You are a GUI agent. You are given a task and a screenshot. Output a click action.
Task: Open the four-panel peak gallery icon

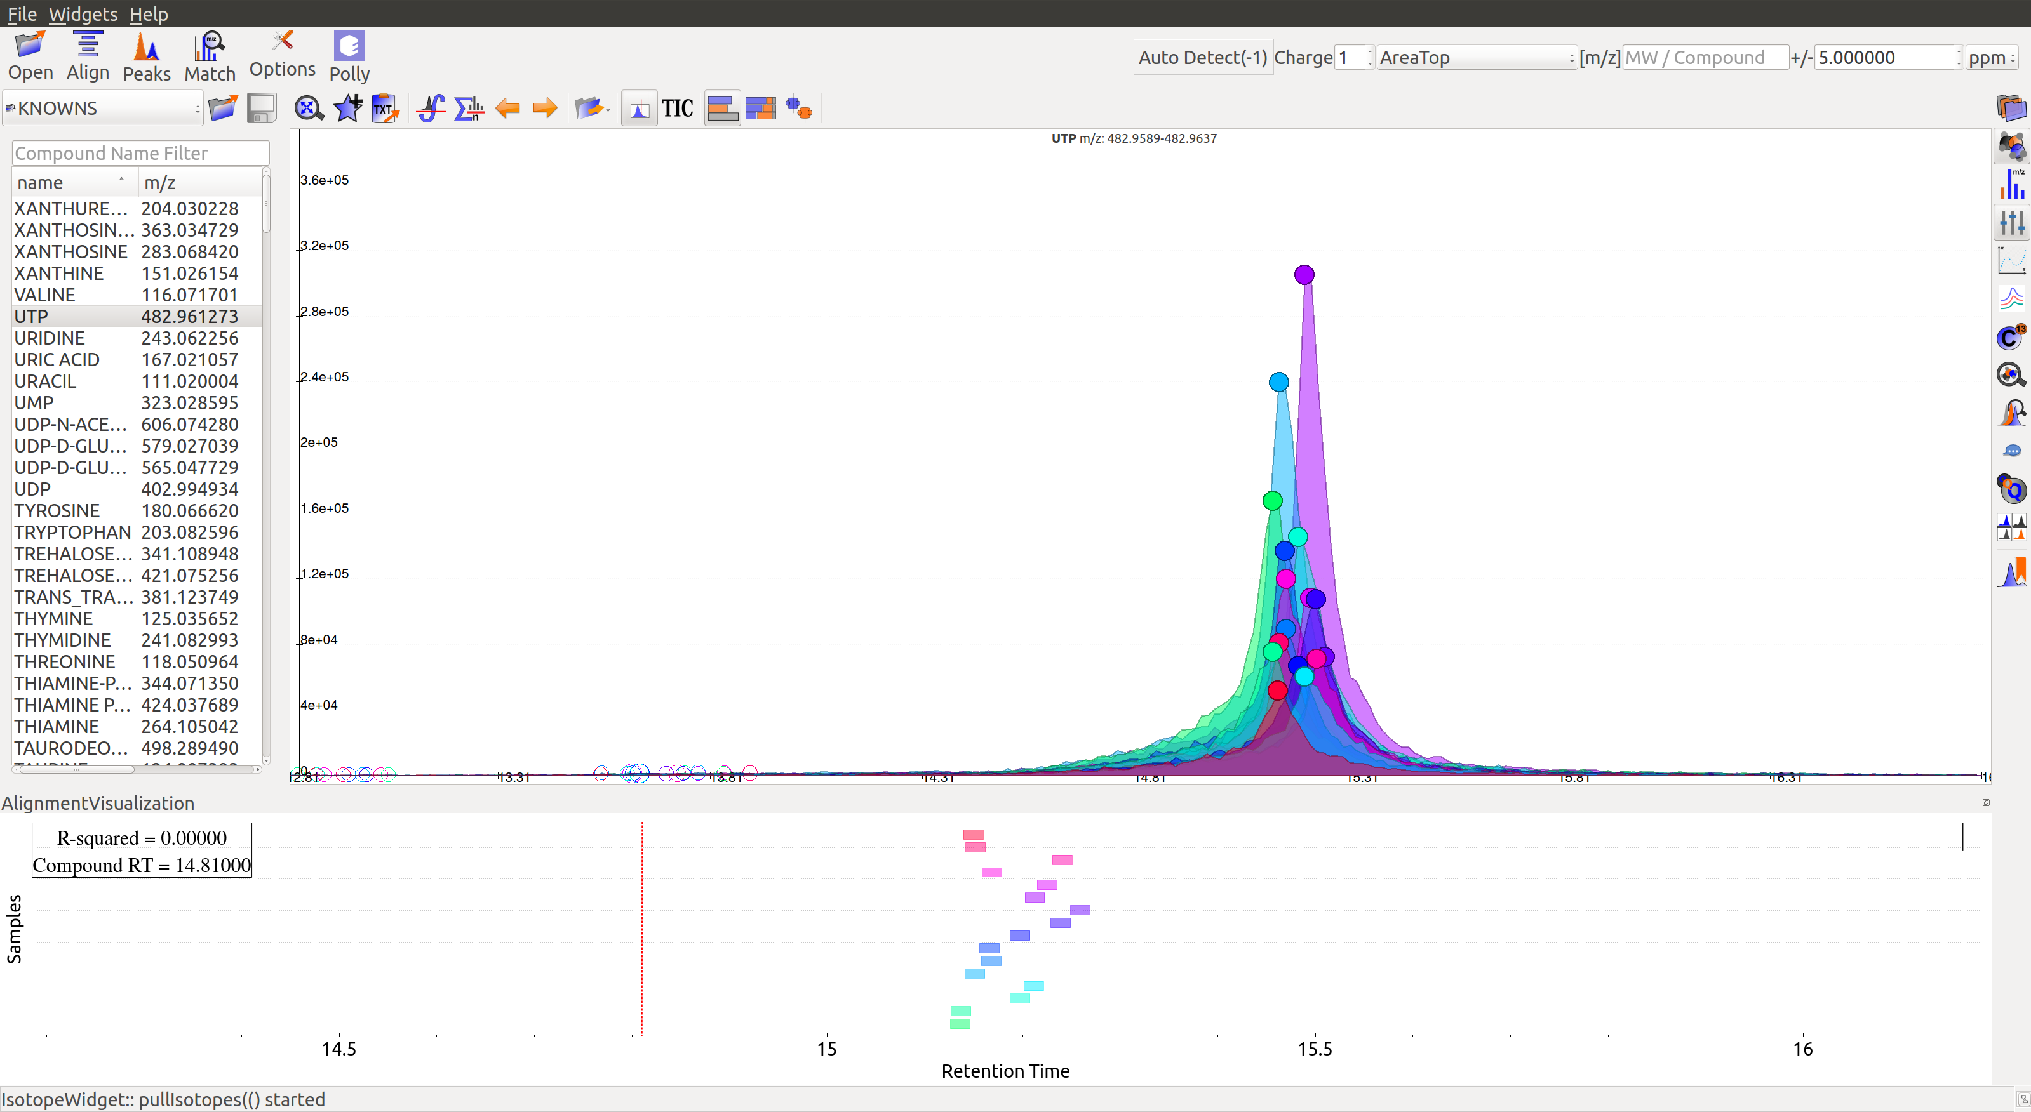(x=2011, y=527)
